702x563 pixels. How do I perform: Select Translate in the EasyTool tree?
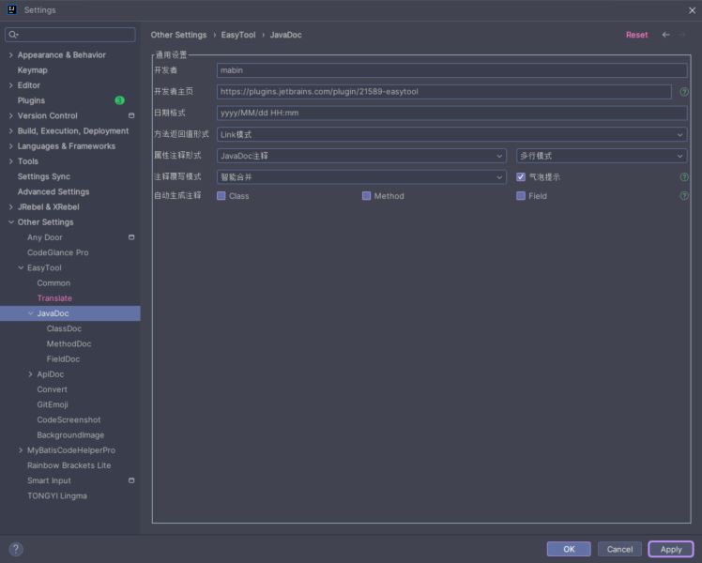[x=54, y=298]
